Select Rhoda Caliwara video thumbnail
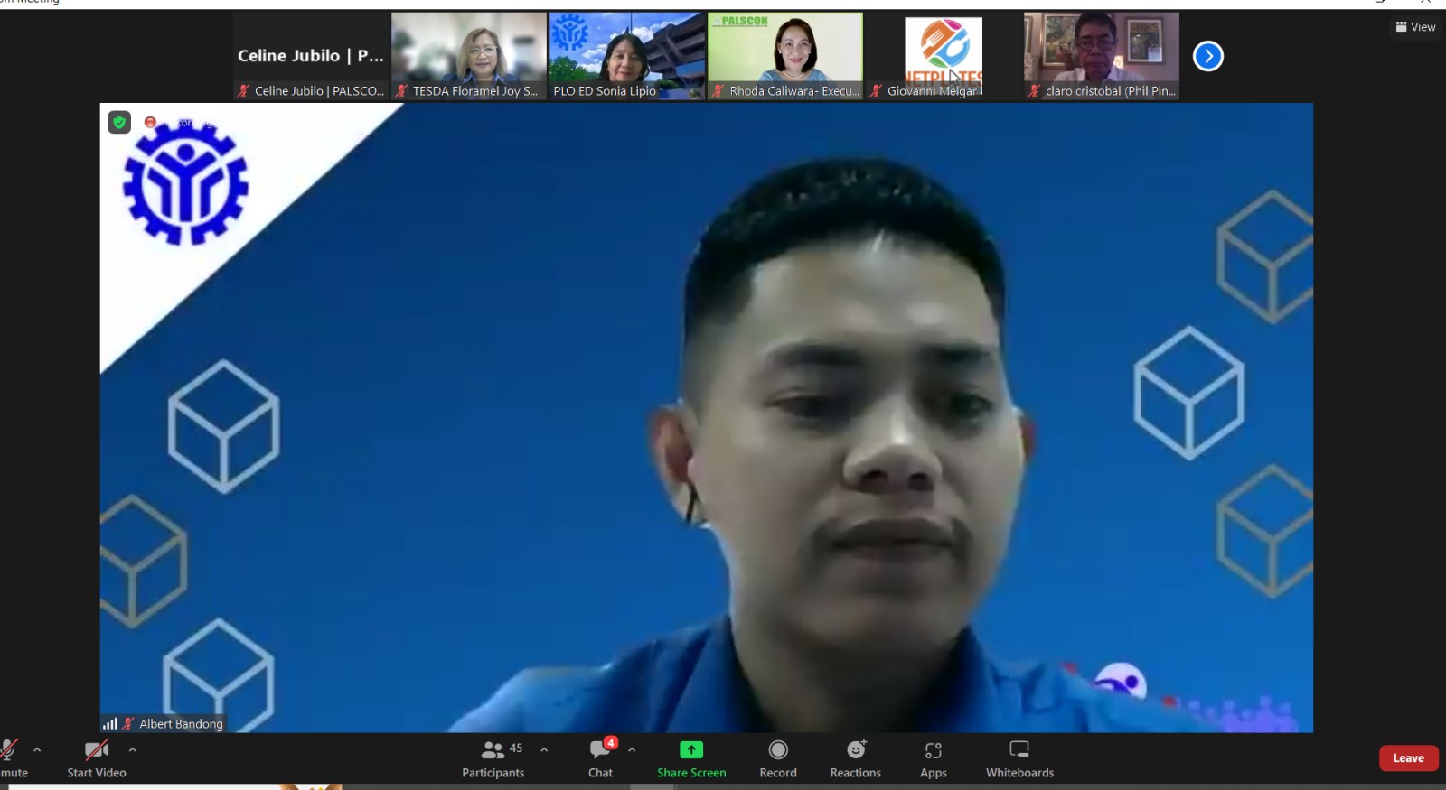The image size is (1446, 790). click(x=785, y=56)
